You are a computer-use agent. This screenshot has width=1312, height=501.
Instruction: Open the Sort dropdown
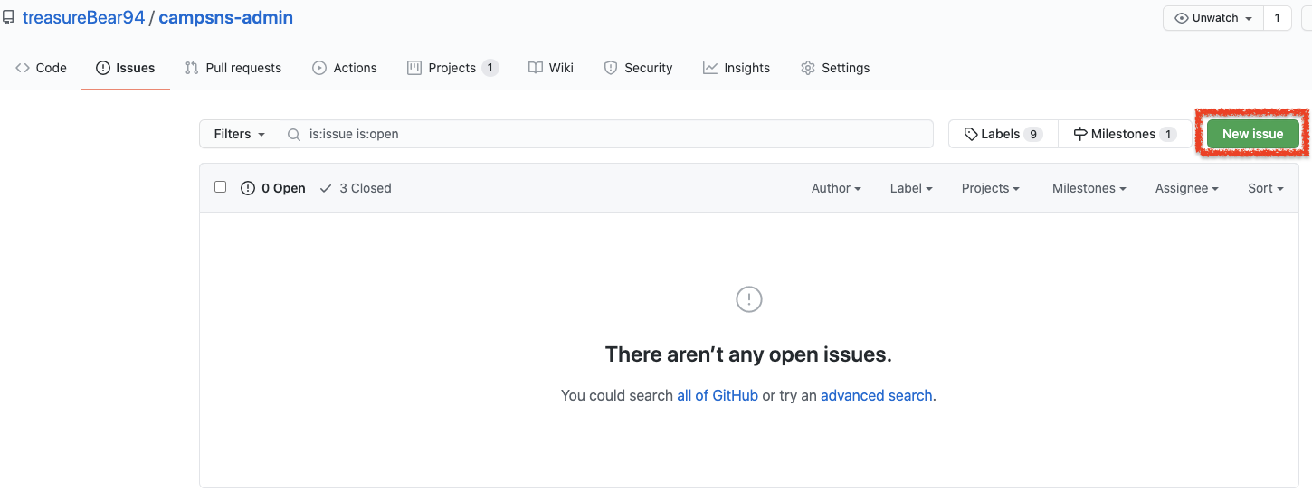1266,188
